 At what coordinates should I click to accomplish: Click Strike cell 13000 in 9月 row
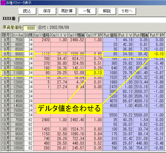tap(17, 92)
